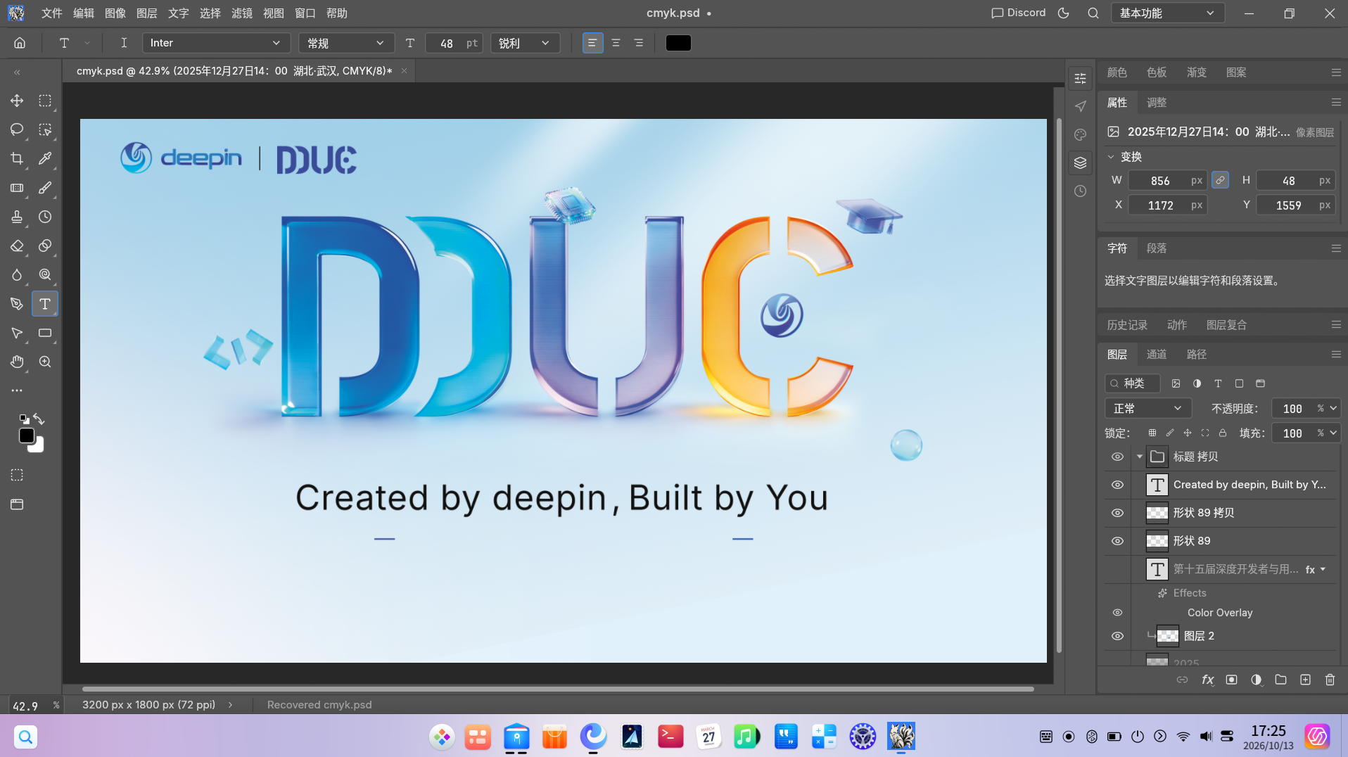1348x757 pixels.
Task: Select the Eyedropper tool
Action: [x=45, y=159]
